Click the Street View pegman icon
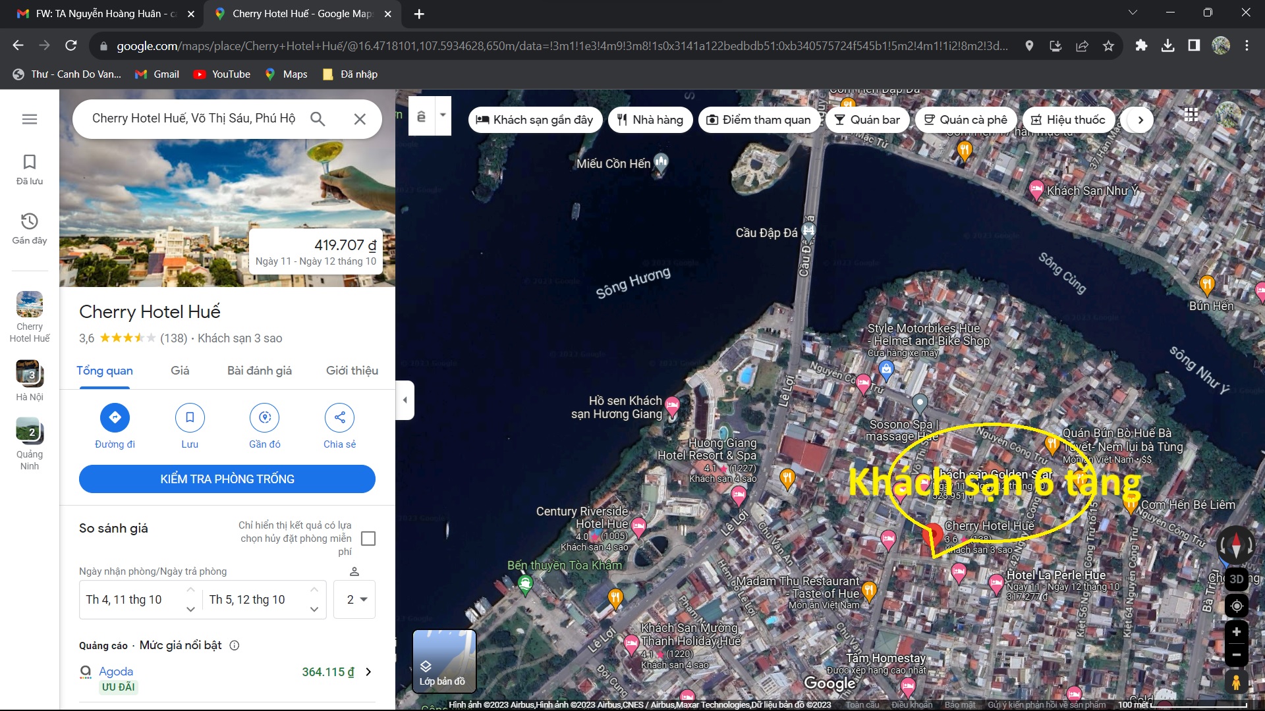Viewport: 1265px width, 711px height. pyautogui.click(x=1237, y=683)
